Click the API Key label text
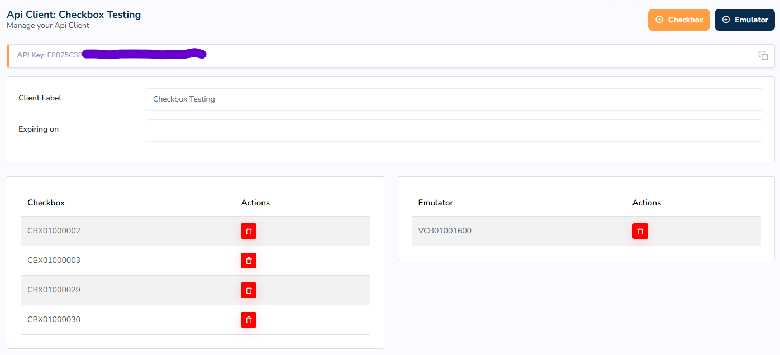The height and width of the screenshot is (355, 780). tap(31, 55)
